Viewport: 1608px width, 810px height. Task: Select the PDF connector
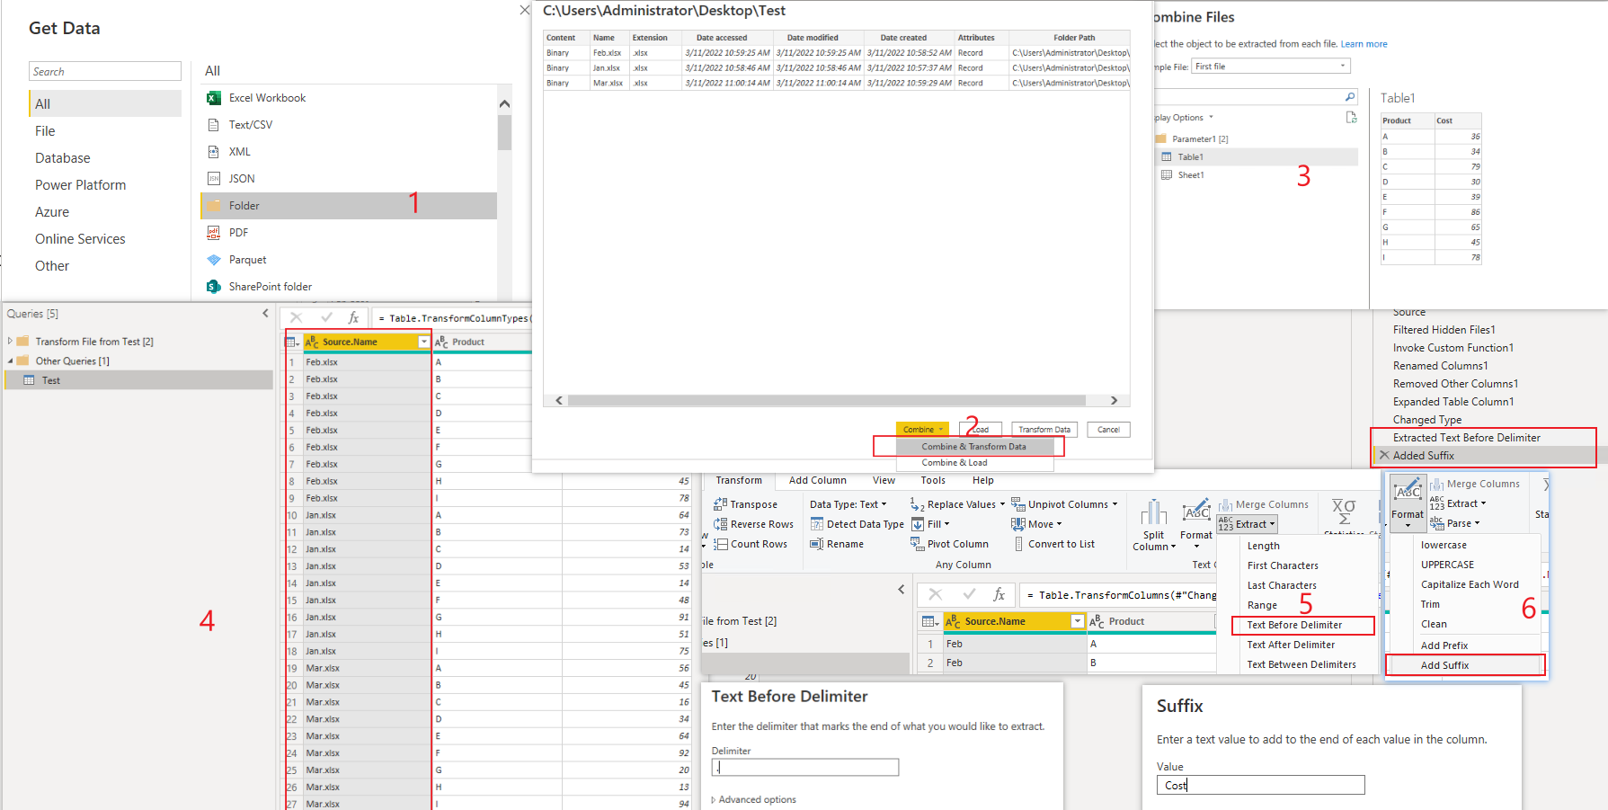(238, 233)
